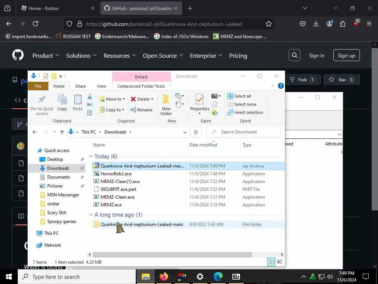378x284 pixels.
Task: Click the Refresh button next to address bar
Action: [x=196, y=132]
